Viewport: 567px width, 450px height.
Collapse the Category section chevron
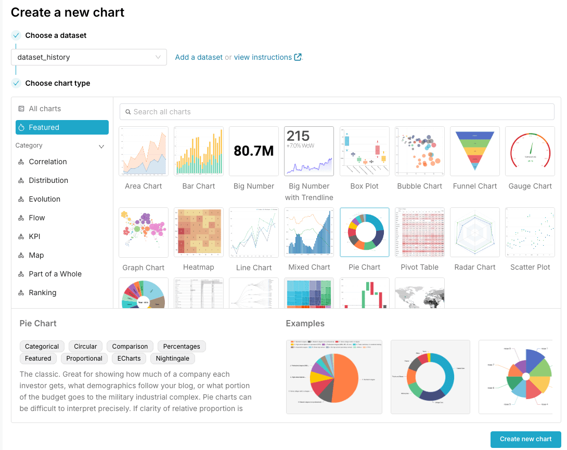(101, 147)
